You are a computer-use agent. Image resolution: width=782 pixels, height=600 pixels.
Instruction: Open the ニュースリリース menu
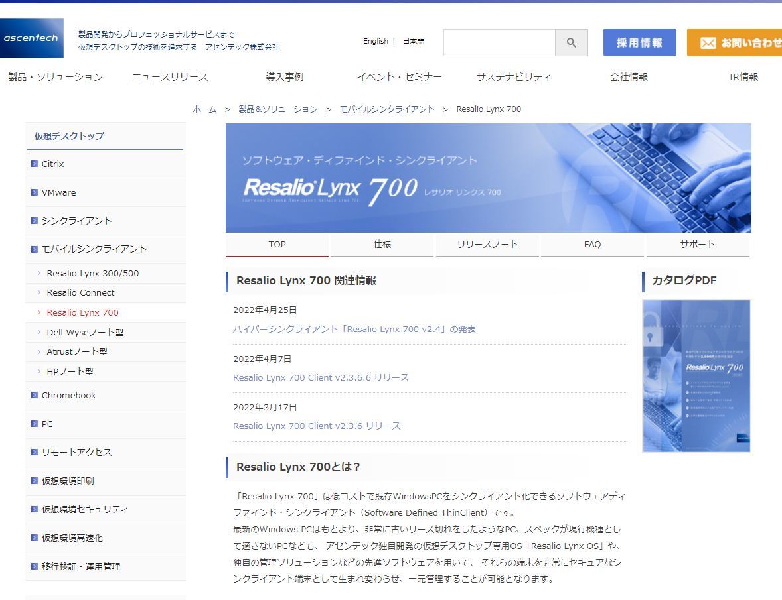tap(170, 77)
